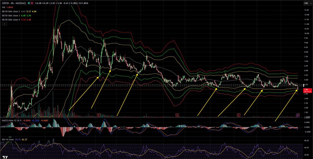Click the white arrow marker on price axis
This screenshot has height=159, width=313.
(x=303, y=85)
